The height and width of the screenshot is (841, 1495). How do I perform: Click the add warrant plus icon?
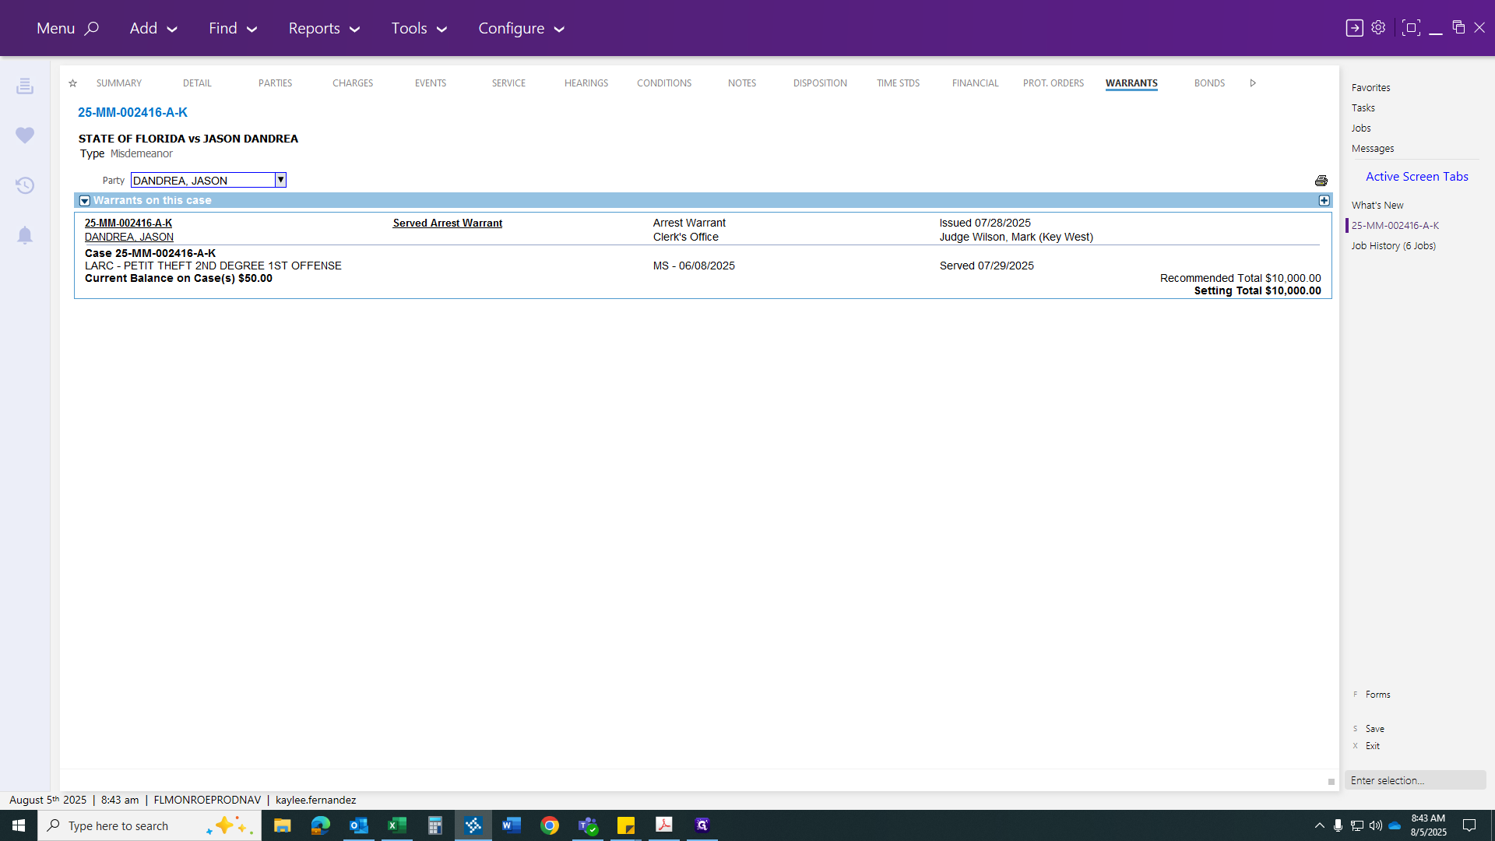click(x=1324, y=200)
